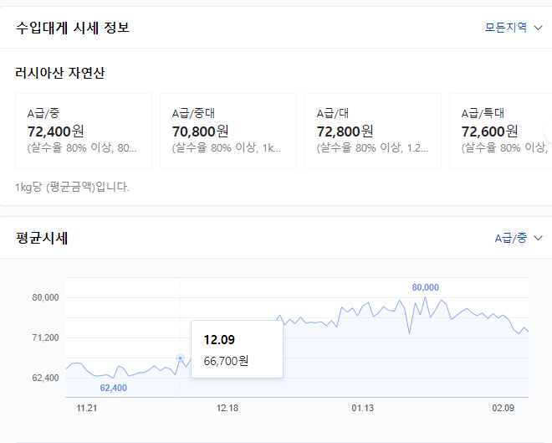Click the chevron arrow beside A급/중 selector

click(539, 239)
